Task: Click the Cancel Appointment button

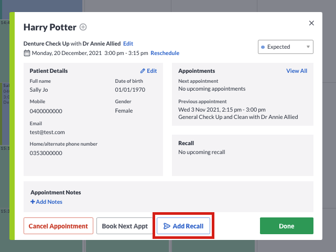Action: click(58, 226)
